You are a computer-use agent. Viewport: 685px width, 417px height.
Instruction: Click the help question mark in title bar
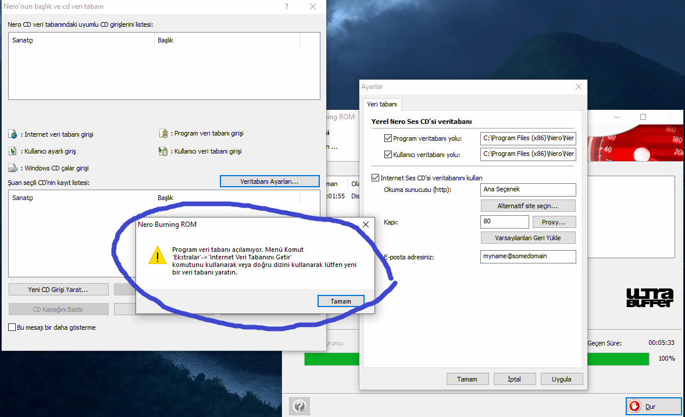[x=287, y=6]
